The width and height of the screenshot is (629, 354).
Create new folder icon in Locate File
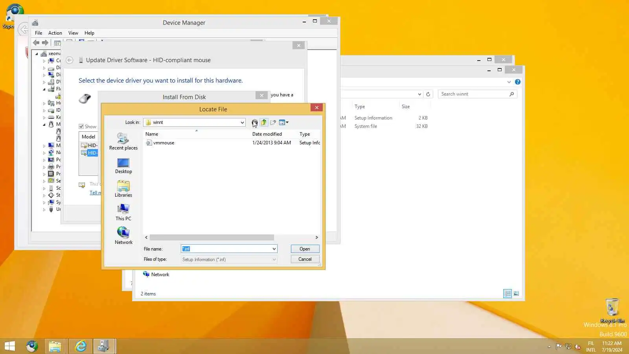point(273,122)
